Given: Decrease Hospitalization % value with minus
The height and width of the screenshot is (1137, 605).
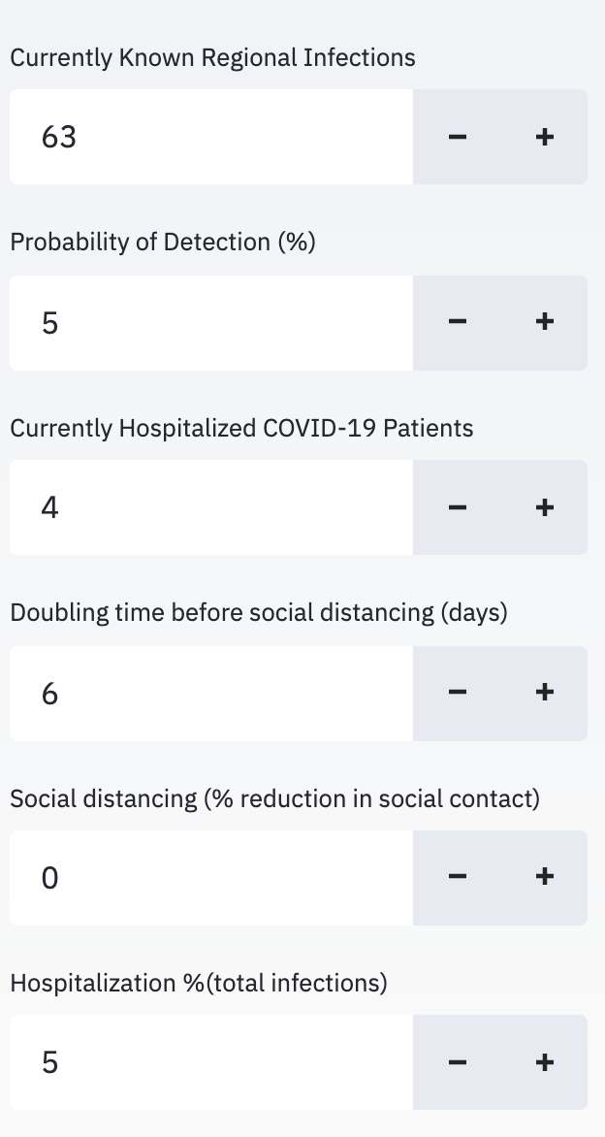Looking at the screenshot, I should pyautogui.click(x=458, y=1062).
